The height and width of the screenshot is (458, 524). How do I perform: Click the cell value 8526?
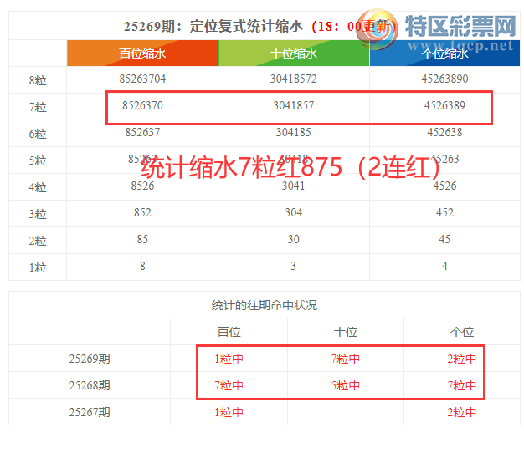[142, 186]
